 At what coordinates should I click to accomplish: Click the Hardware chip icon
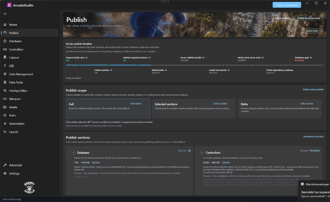tap(5, 41)
